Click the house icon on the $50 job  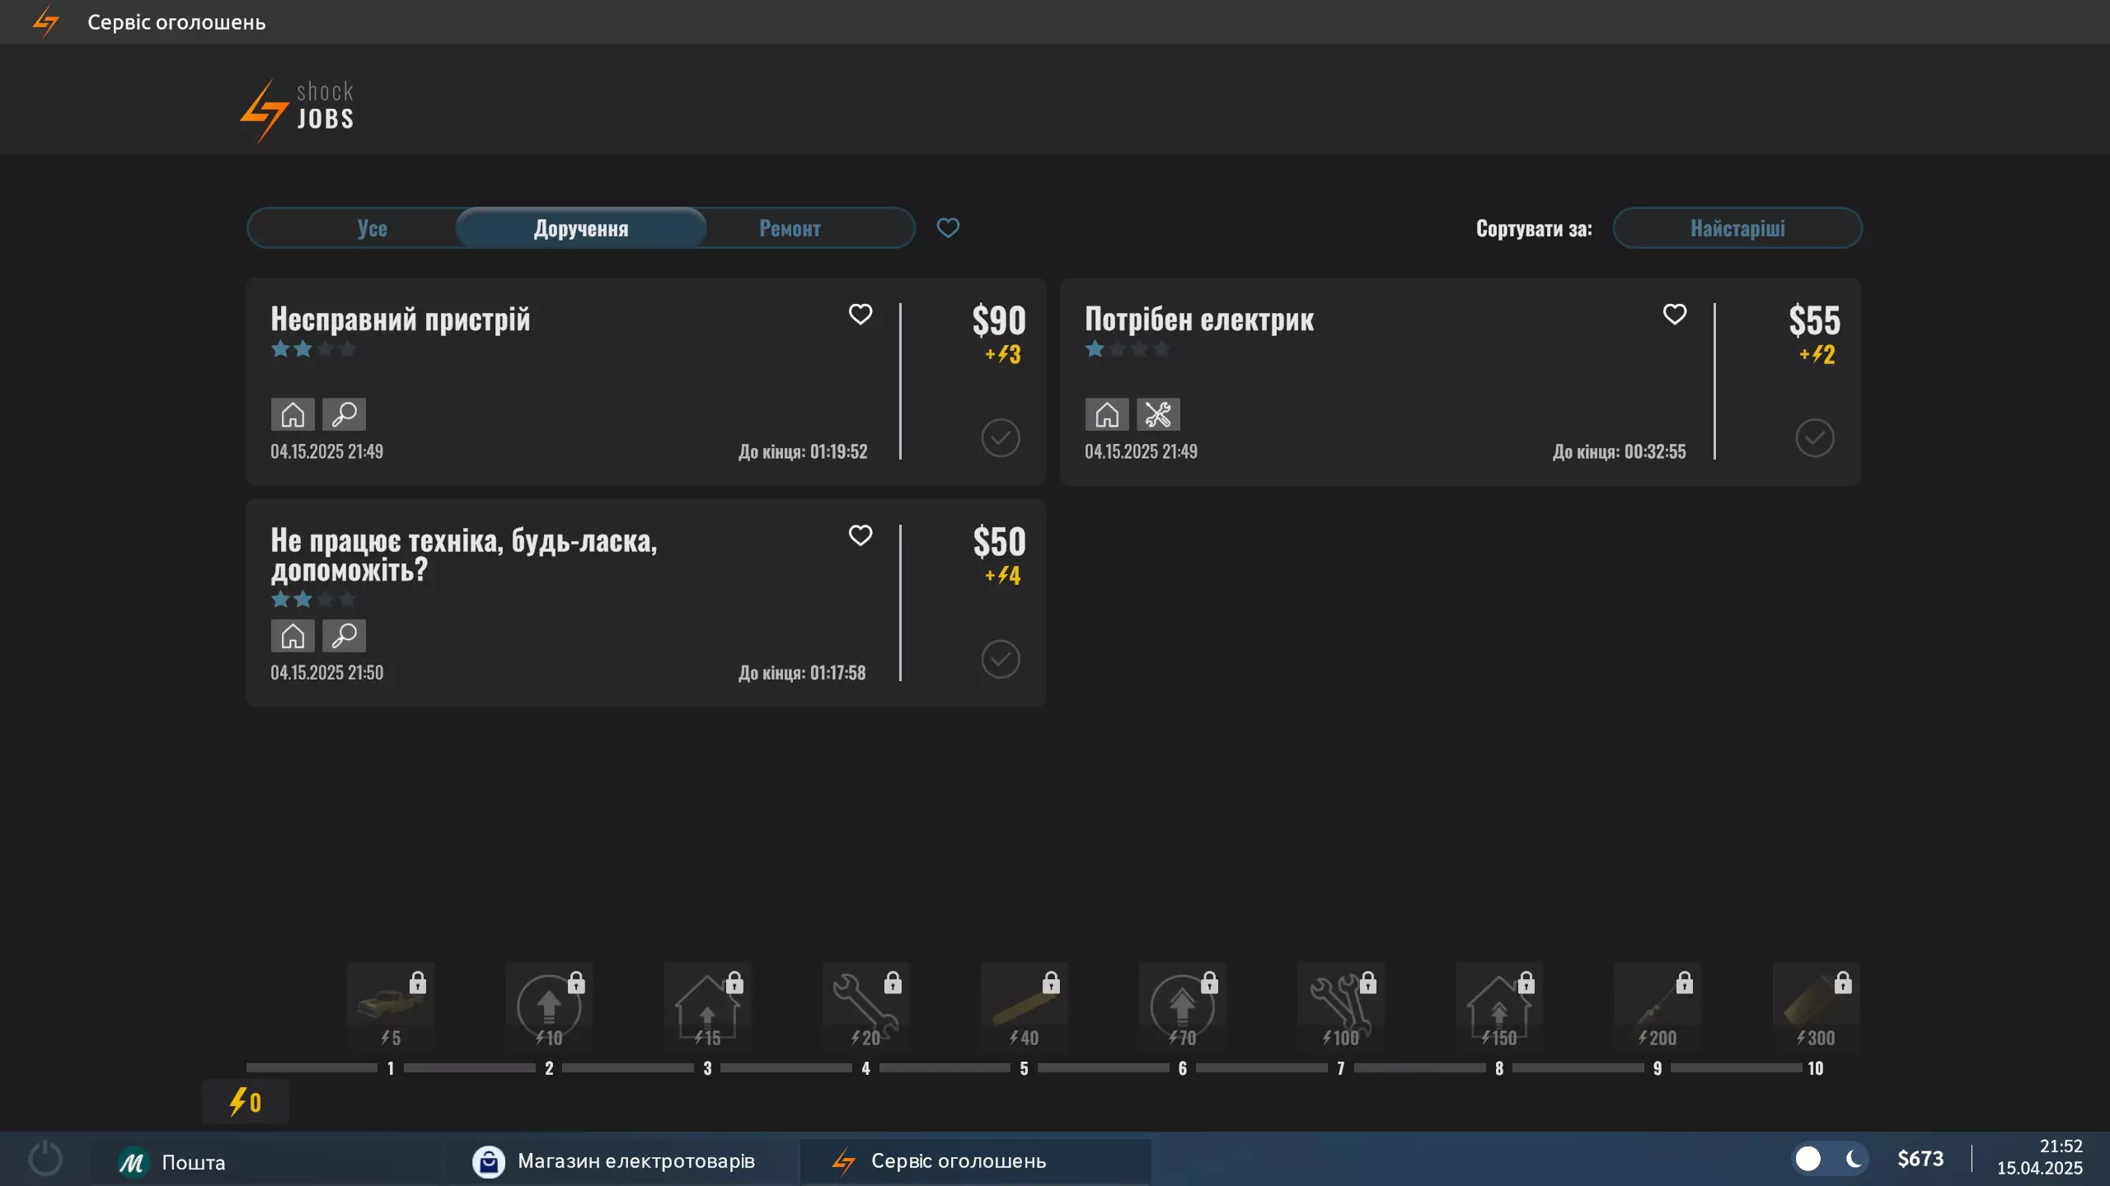[x=293, y=636]
